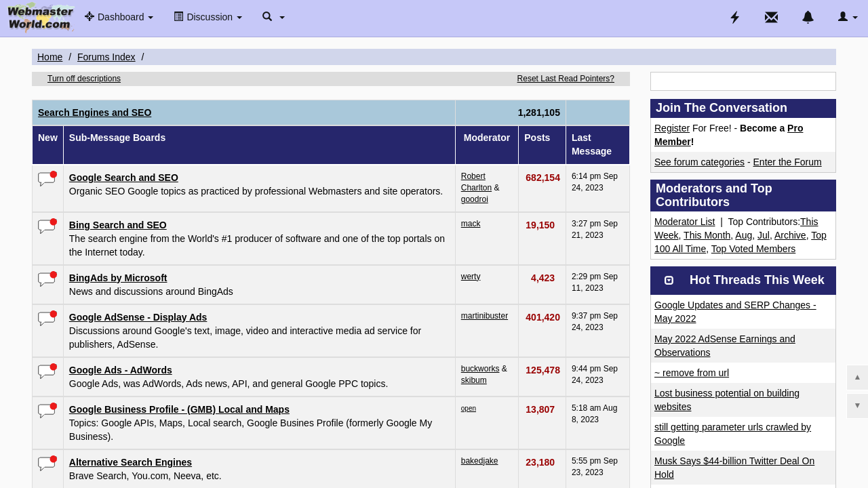The height and width of the screenshot is (488, 868).
Task: Click Reset Last Read Pointers
Action: coord(566,79)
